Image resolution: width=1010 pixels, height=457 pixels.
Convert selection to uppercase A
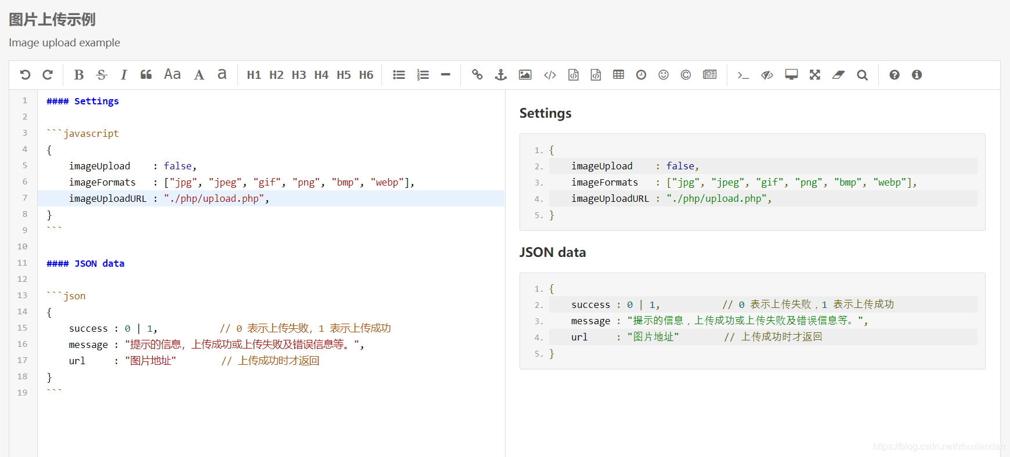(x=199, y=75)
